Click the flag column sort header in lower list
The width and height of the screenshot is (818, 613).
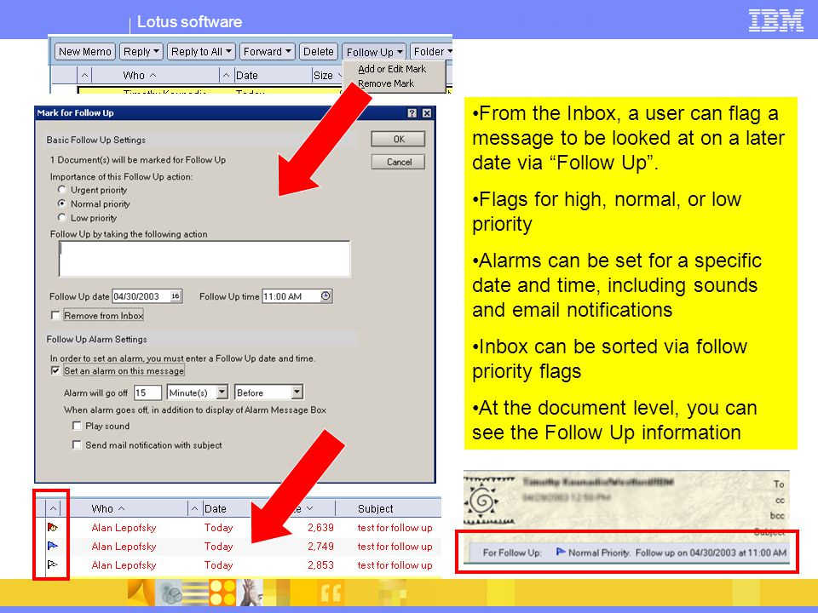click(53, 508)
